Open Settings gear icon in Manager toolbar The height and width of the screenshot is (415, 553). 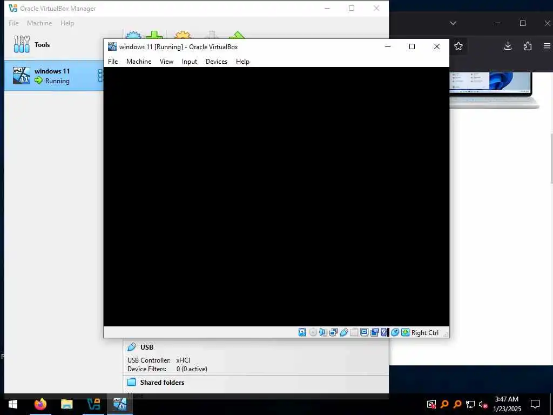(183, 35)
